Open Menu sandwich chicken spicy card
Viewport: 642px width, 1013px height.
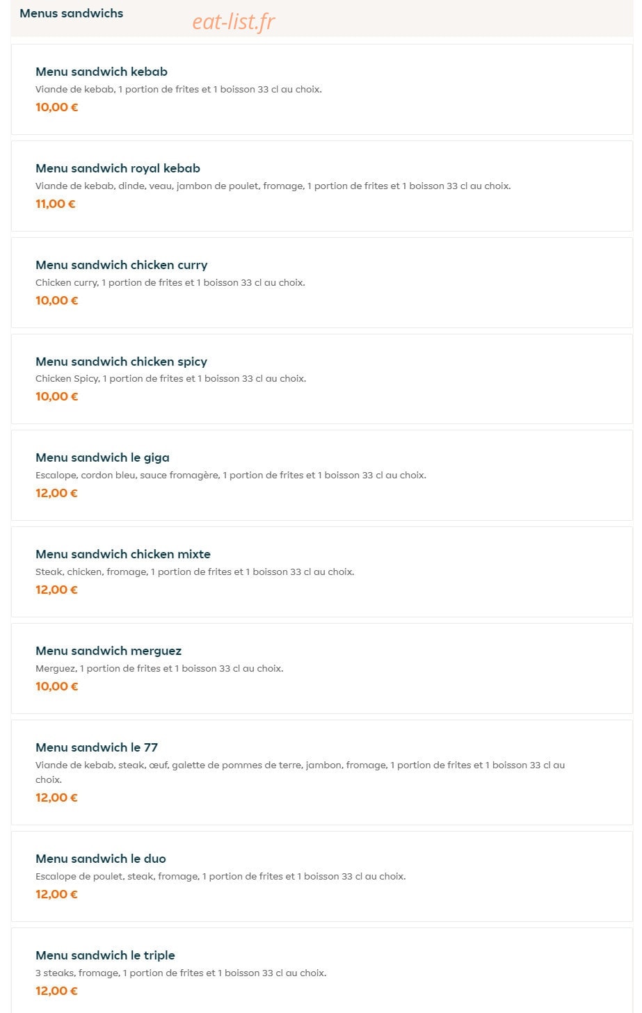[x=321, y=379]
